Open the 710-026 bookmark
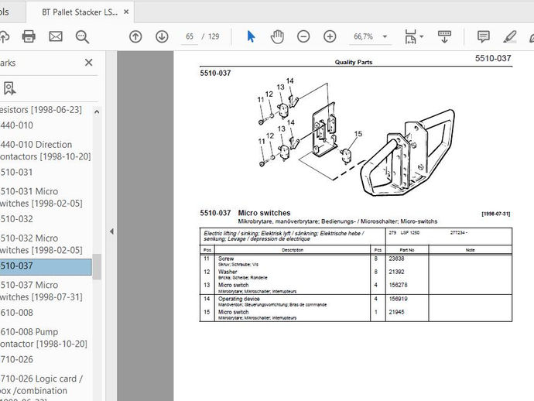The image size is (534, 401). tap(17, 359)
